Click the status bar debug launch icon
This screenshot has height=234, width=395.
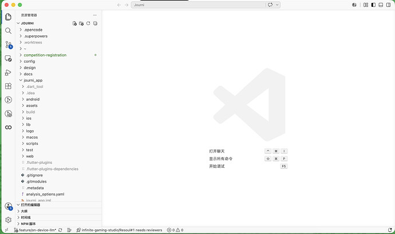69,230
